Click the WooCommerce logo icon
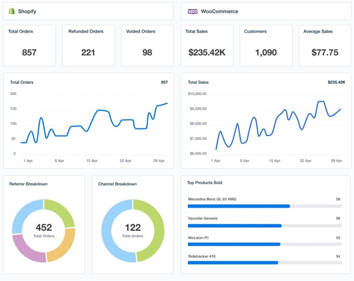 pos(192,11)
